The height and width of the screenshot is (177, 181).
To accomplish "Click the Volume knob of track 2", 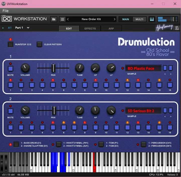I will 25,110.
